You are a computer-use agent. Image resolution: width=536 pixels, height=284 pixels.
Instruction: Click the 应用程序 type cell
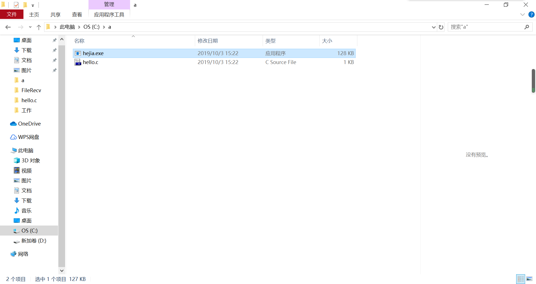275,53
